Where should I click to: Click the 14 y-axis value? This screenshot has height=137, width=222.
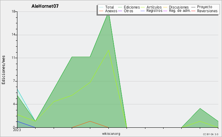click(x=13, y=34)
